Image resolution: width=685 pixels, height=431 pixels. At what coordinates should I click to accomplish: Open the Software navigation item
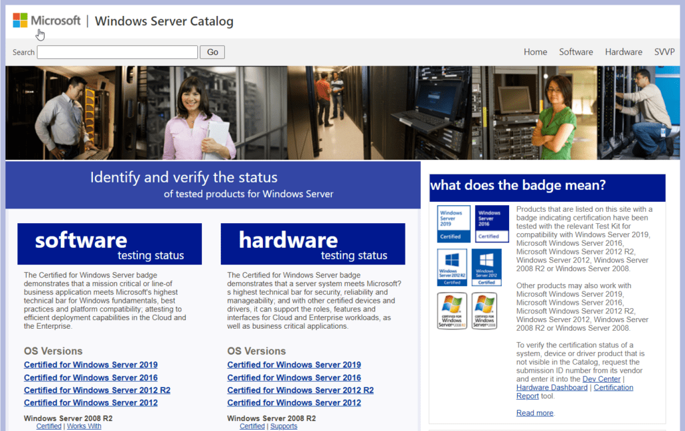[576, 52]
